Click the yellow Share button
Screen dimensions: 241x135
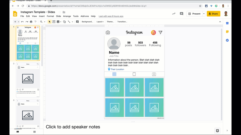(213, 14)
